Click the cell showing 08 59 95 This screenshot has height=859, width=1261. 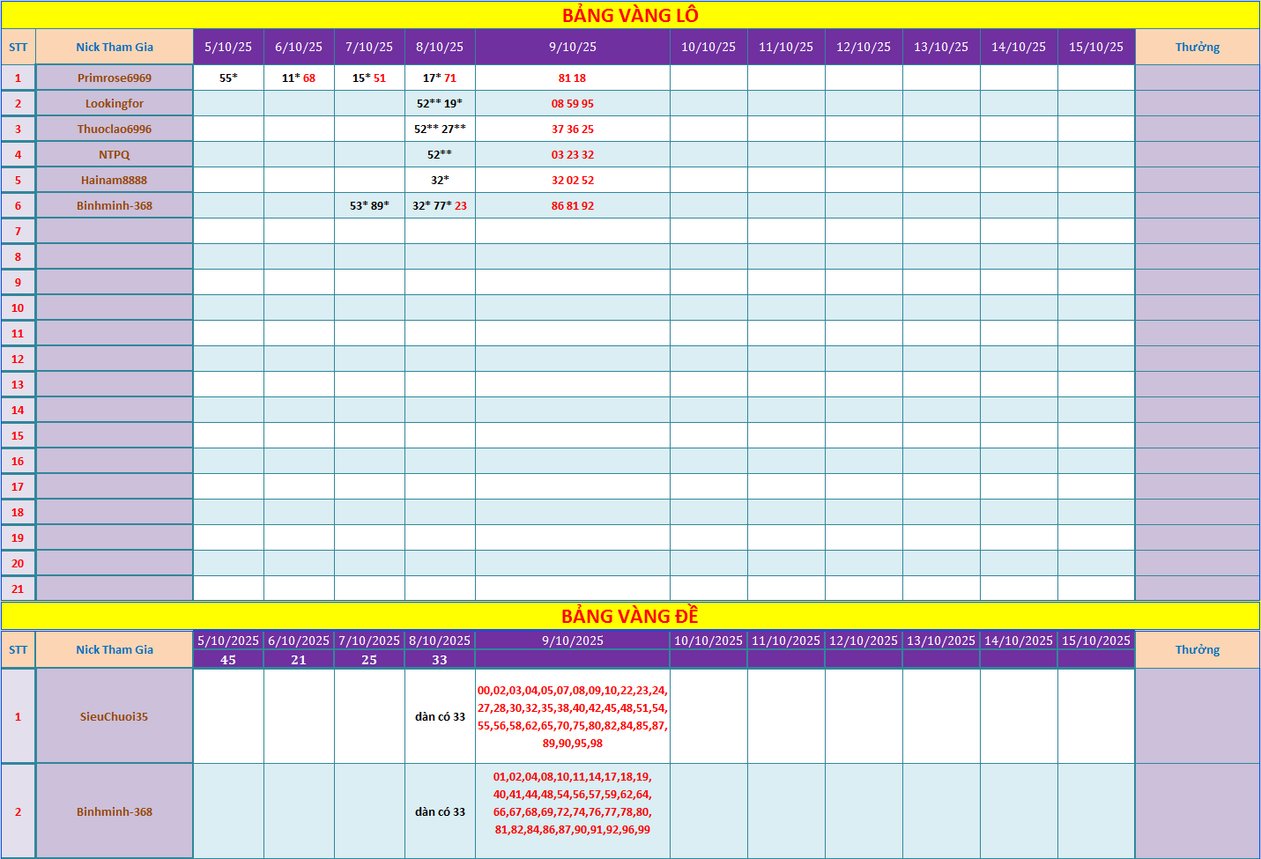(x=573, y=103)
